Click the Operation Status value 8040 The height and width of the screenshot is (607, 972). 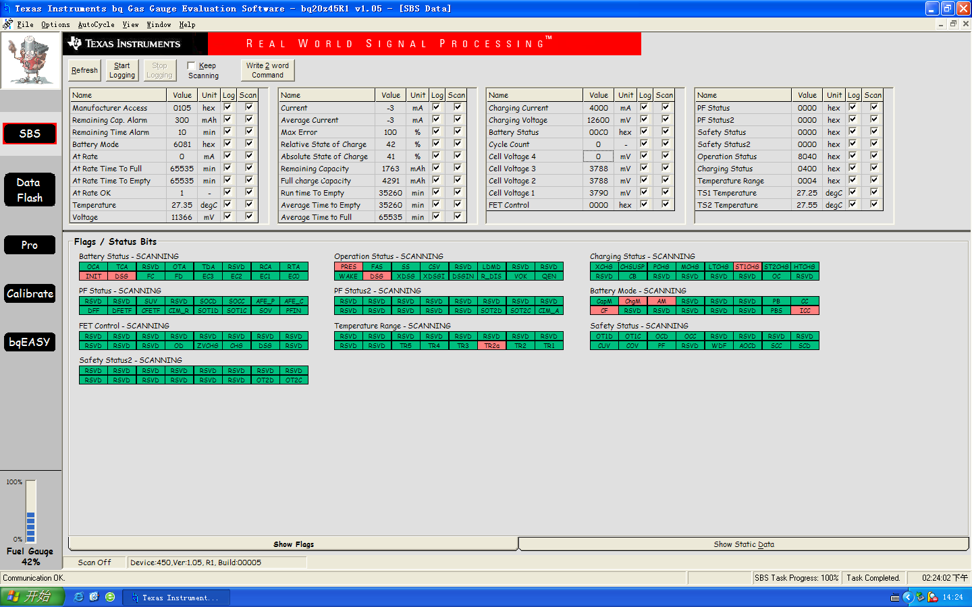click(807, 156)
